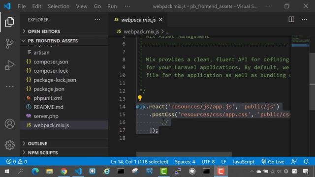Split the editor to the right
The image size is (315, 177).
[291, 20]
